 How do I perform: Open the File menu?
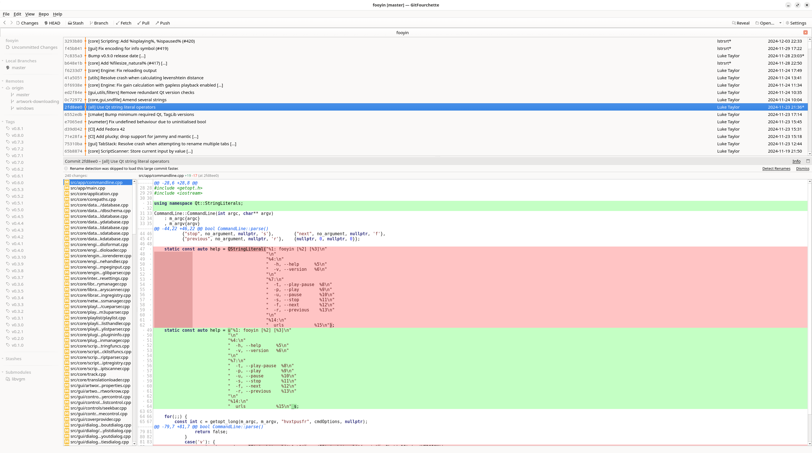coord(6,14)
